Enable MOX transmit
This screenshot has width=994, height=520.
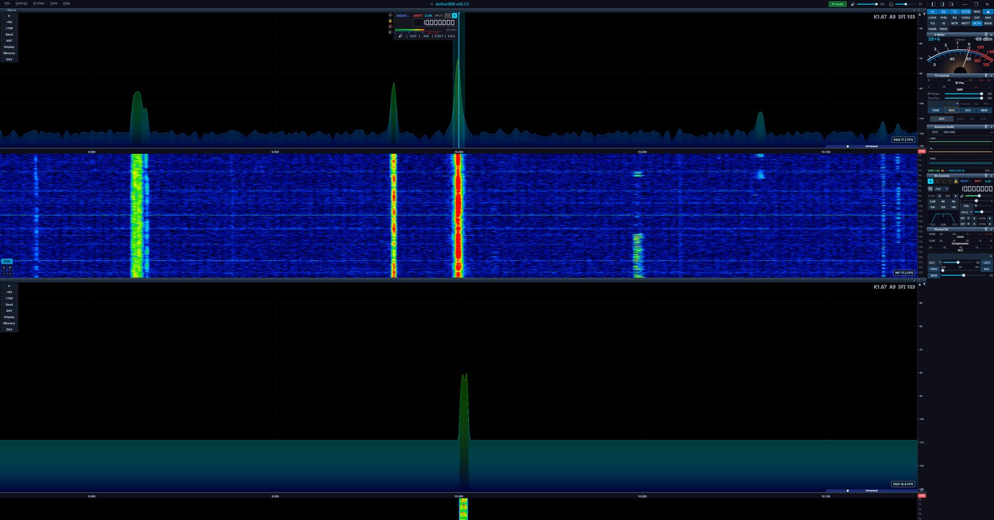[x=952, y=111]
